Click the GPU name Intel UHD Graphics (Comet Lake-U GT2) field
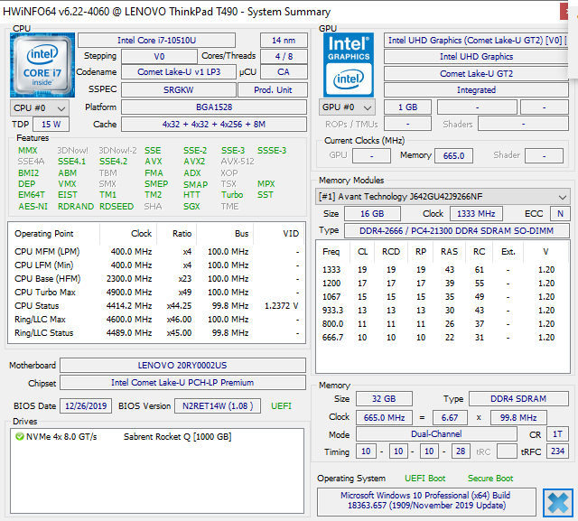 tap(476, 40)
